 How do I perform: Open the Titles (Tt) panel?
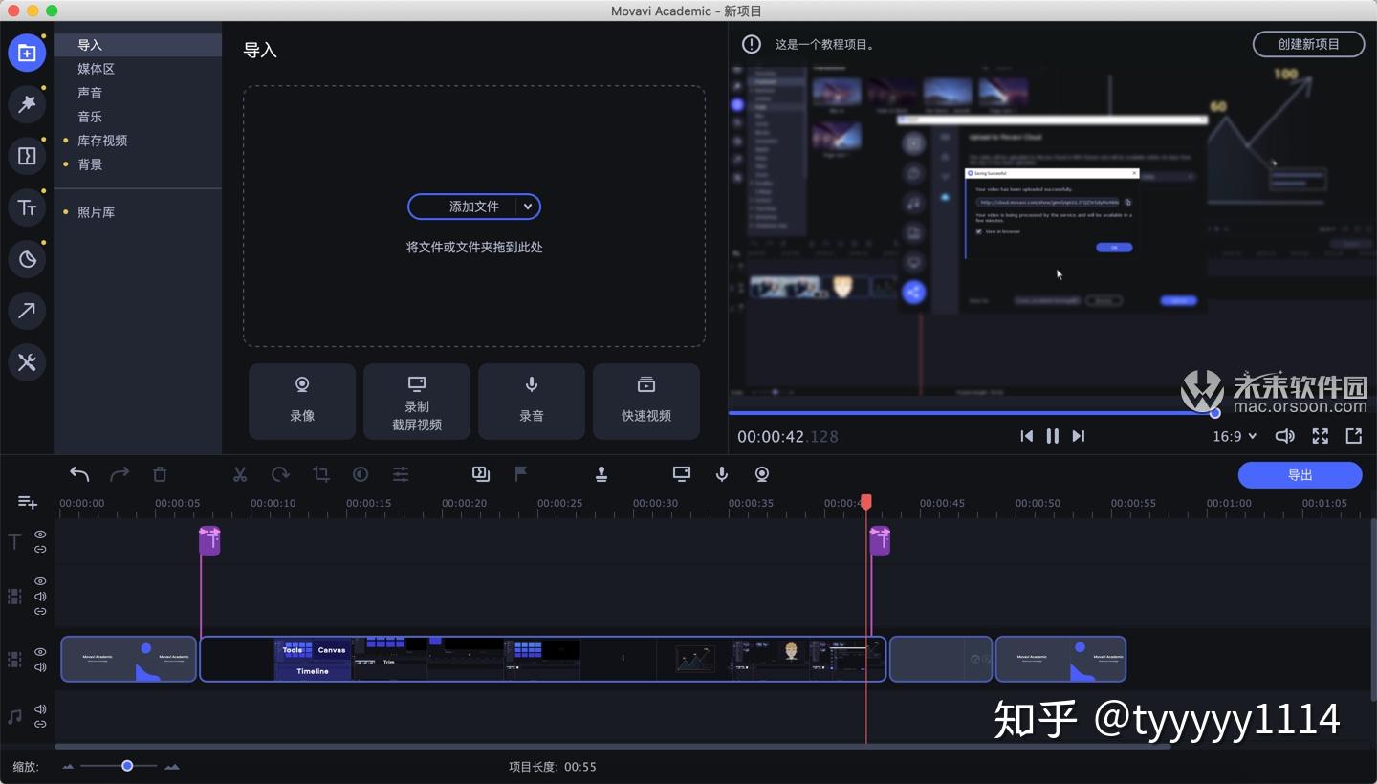[x=27, y=207]
